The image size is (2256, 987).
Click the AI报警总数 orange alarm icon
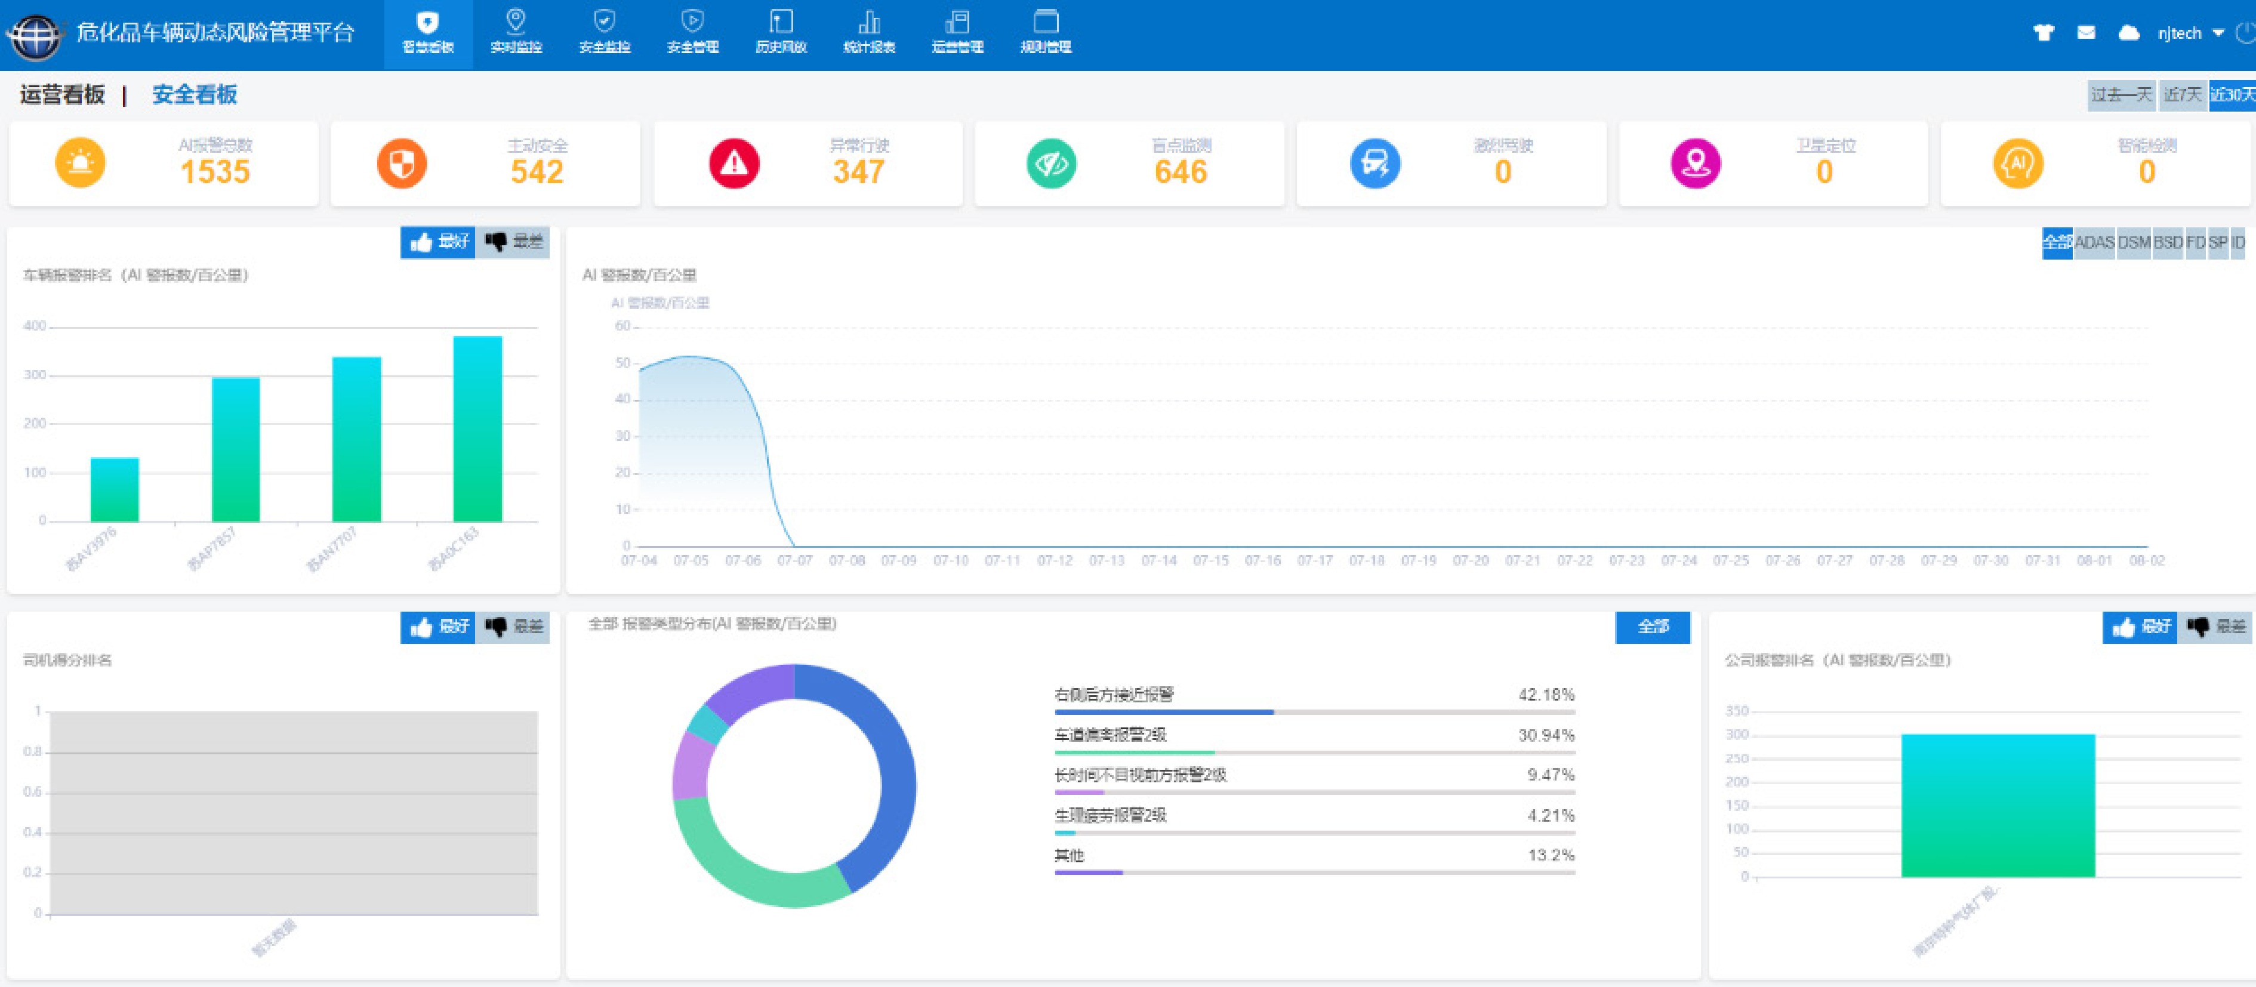coord(80,164)
